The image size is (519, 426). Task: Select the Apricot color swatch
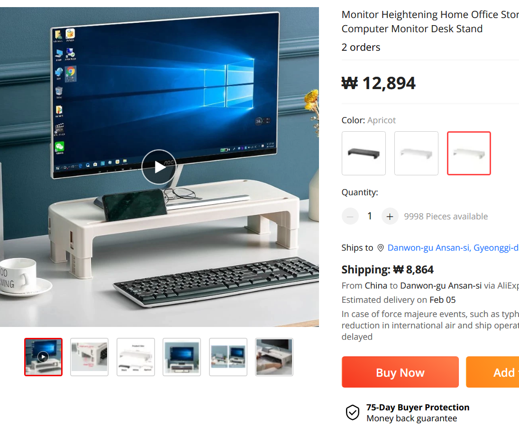tap(469, 153)
